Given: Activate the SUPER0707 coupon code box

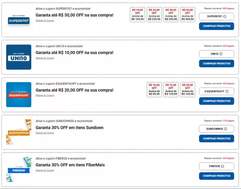Looking at the screenshot, I should click(217, 17).
